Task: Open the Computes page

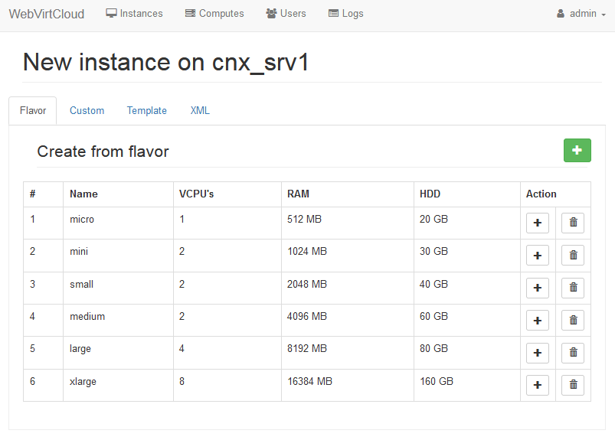Action: point(214,14)
